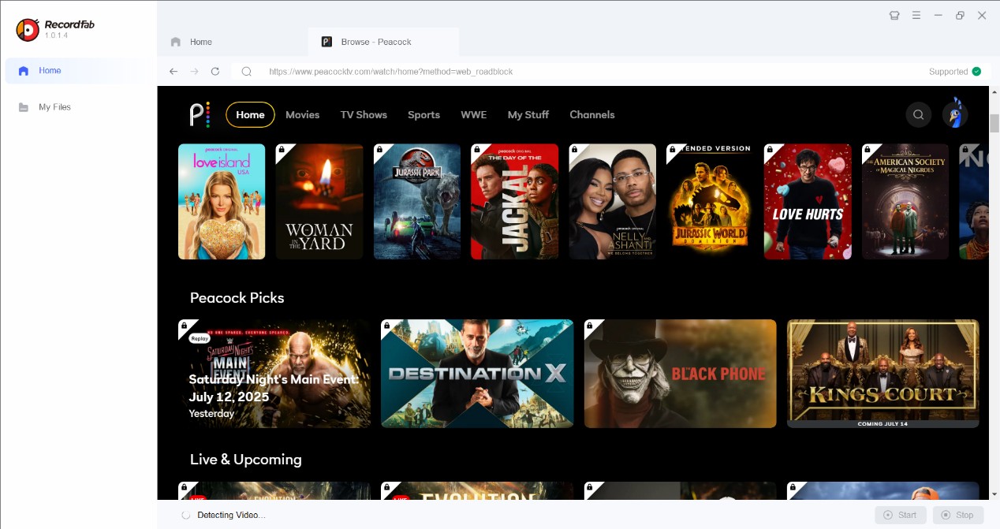Click lock icon on Love Hurts poster
Image resolution: width=1000 pixels, height=529 pixels.
click(770, 149)
